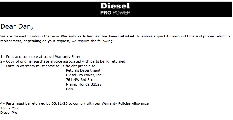Click 'Warranty Policies Allowance' text
Screen dimensions: 233x120
tap(125, 103)
